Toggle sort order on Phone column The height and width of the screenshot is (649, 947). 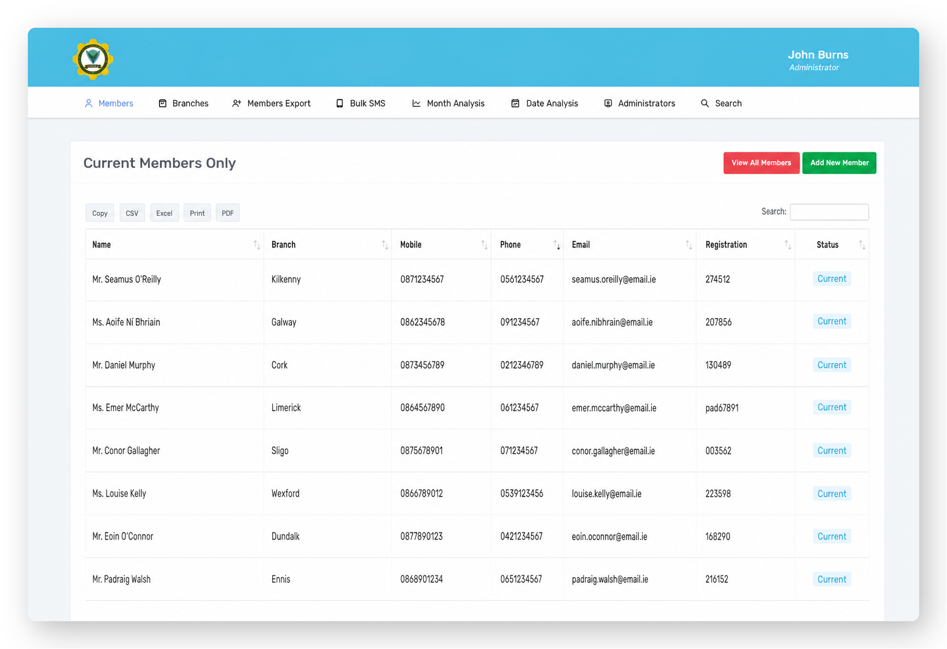click(556, 245)
